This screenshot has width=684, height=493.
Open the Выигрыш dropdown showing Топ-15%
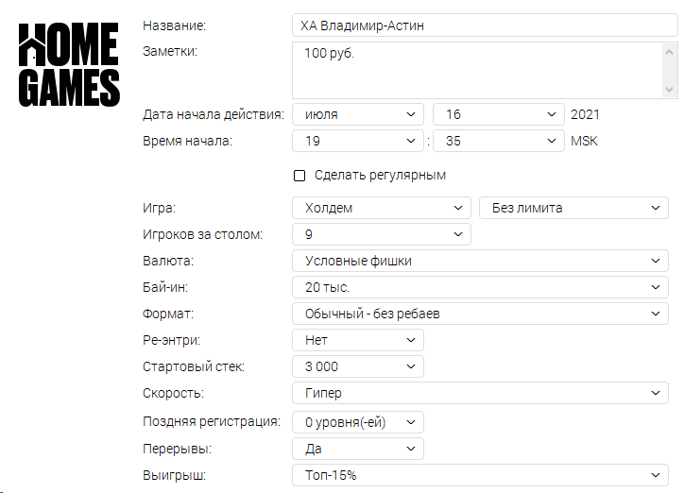coord(480,475)
